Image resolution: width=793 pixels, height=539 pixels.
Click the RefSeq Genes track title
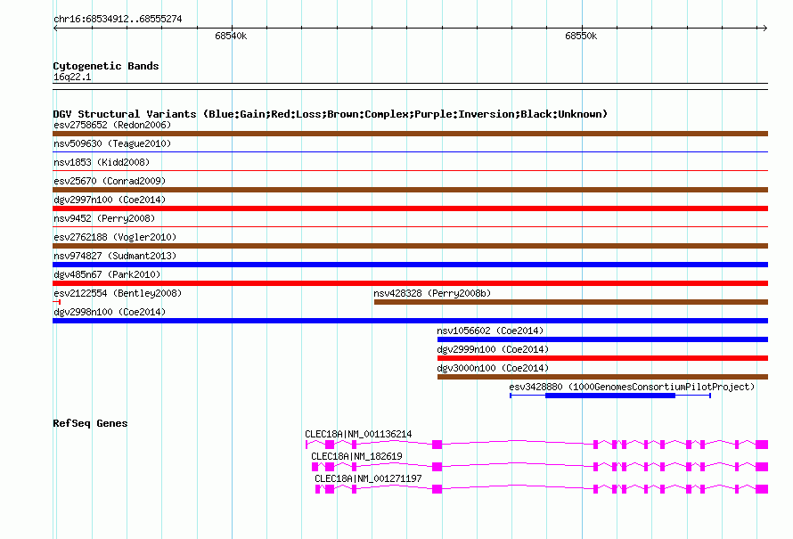point(90,423)
